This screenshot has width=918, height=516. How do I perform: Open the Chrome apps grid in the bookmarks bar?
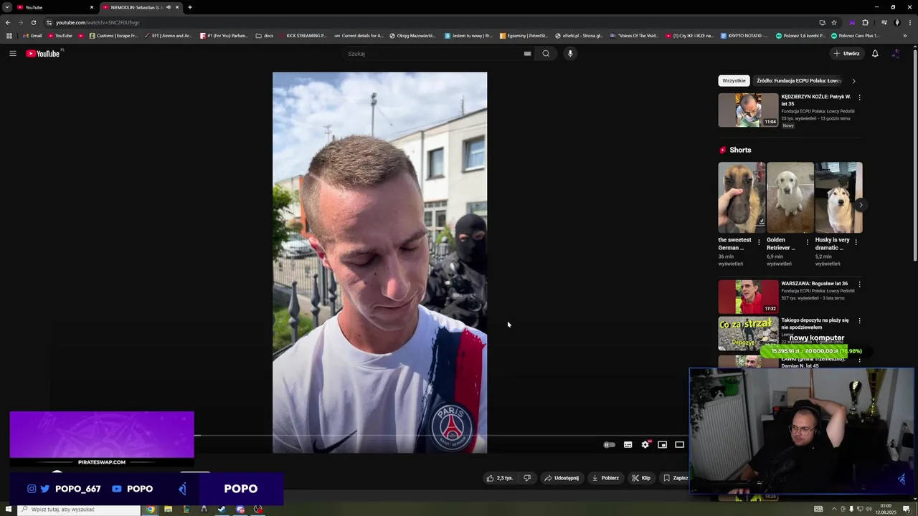tap(9, 36)
